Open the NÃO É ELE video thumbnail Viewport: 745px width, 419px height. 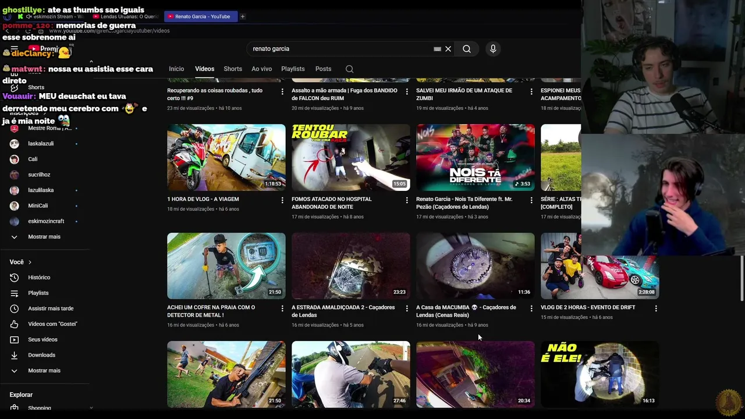coord(600,374)
